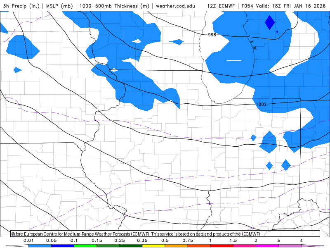Click the '0.75' legend value
330x248 pixels.
pyautogui.click(x=188, y=241)
